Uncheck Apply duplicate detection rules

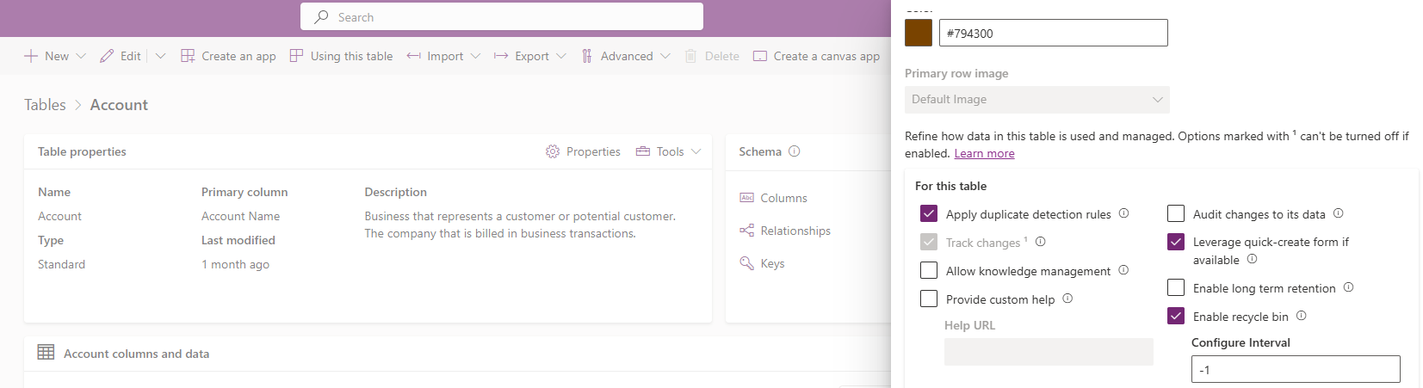929,213
